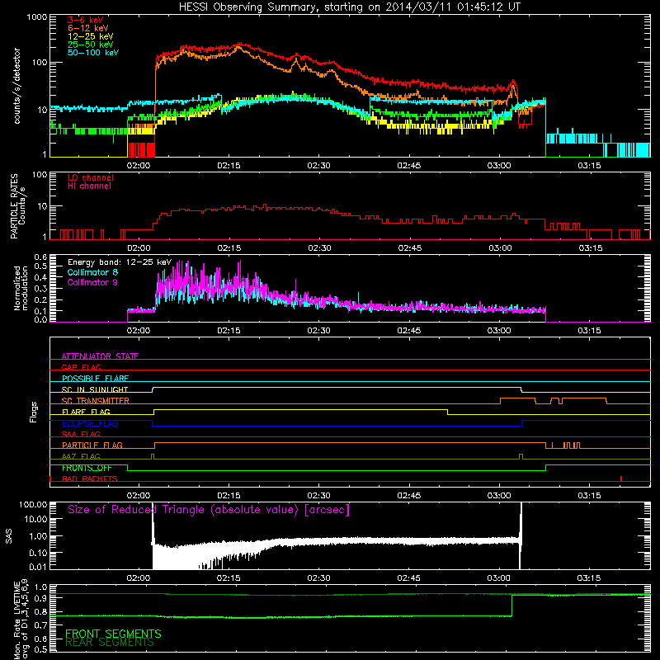Select the 'Collimator 8' legend label
The height and width of the screenshot is (660, 660).
(x=92, y=272)
